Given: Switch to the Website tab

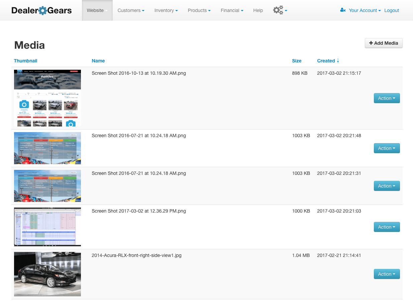Looking at the screenshot, I should (x=95, y=10).
